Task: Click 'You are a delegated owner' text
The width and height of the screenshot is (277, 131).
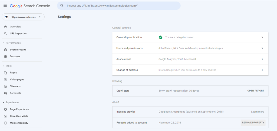Action: coord(179,37)
